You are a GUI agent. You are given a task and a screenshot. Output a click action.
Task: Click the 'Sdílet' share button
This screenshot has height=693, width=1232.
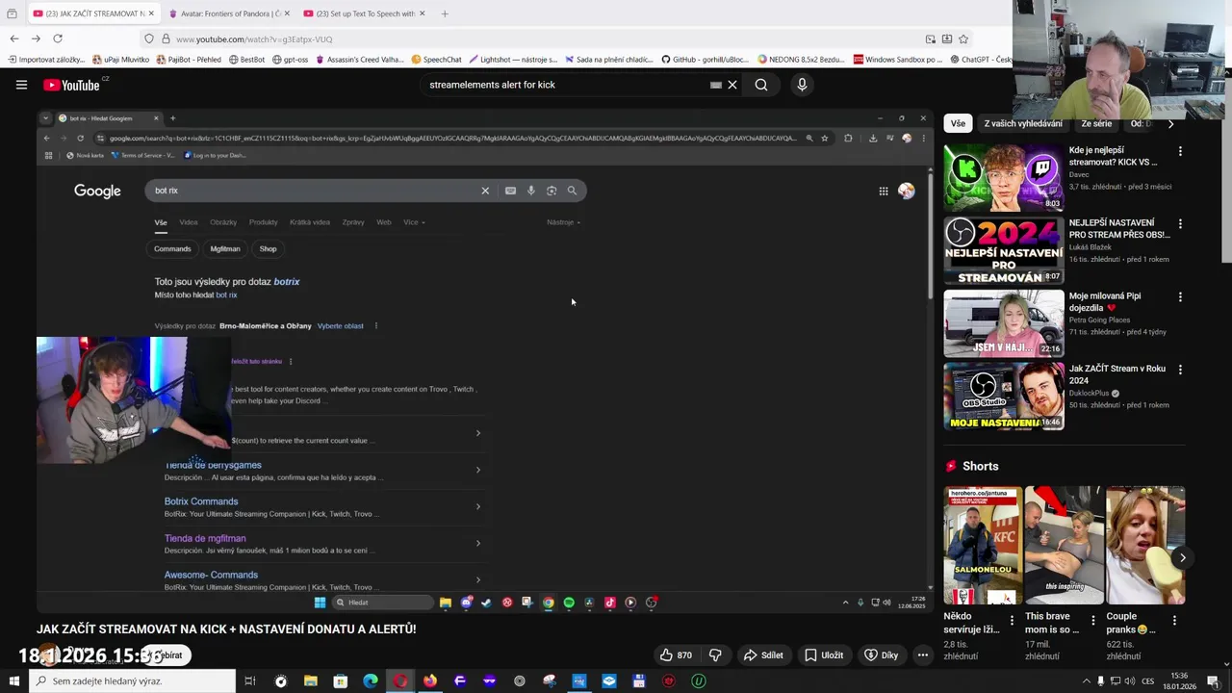(x=763, y=655)
